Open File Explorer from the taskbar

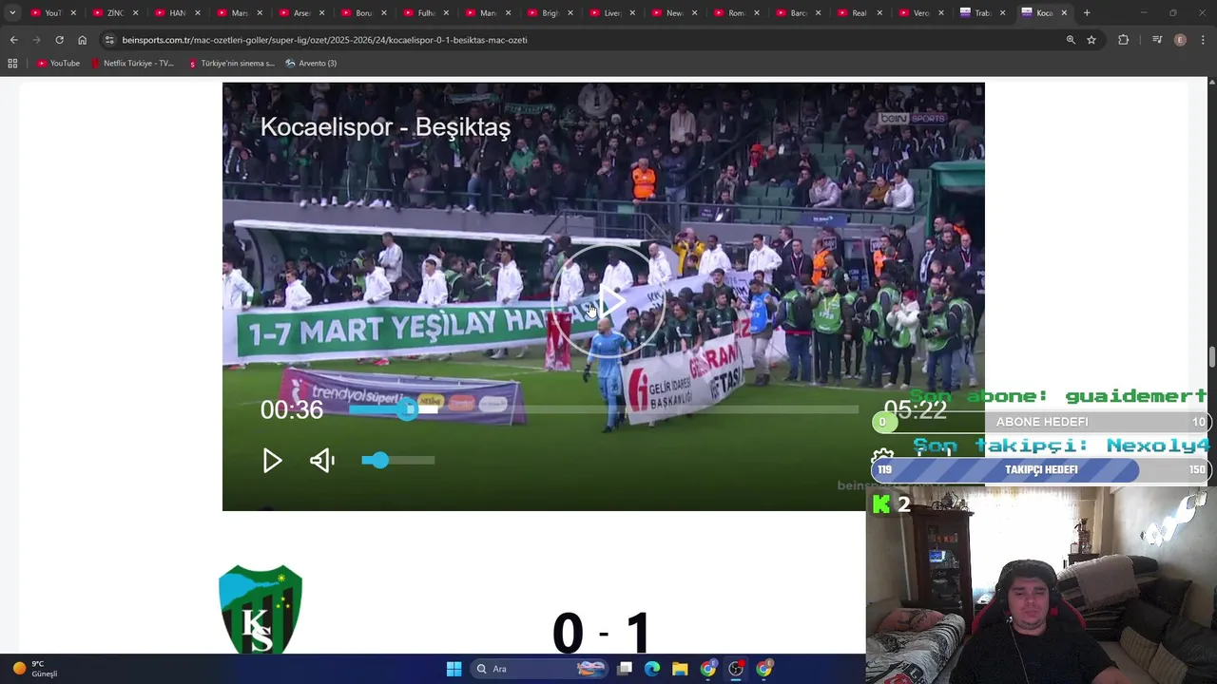click(x=680, y=669)
